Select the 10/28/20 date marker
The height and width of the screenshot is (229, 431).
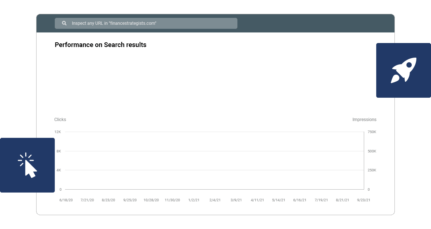pos(151,200)
